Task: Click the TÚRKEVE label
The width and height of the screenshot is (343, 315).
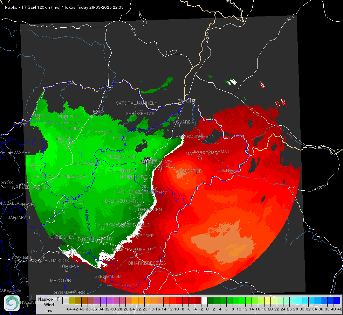Action: (70, 266)
